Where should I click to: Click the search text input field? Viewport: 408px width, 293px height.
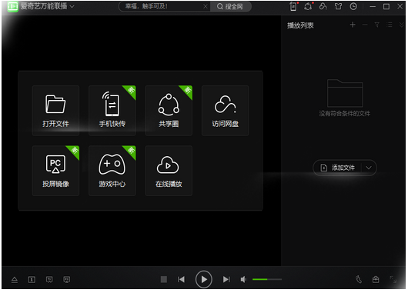[x=163, y=6]
